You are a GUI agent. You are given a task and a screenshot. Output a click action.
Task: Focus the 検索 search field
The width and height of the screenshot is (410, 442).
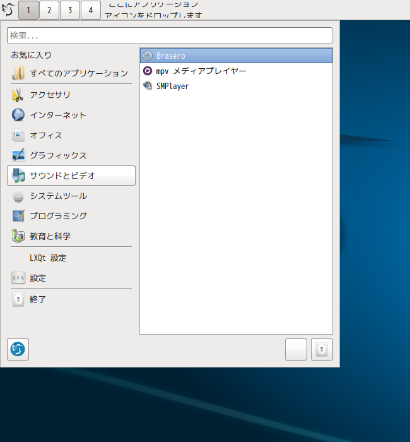pyautogui.click(x=170, y=35)
